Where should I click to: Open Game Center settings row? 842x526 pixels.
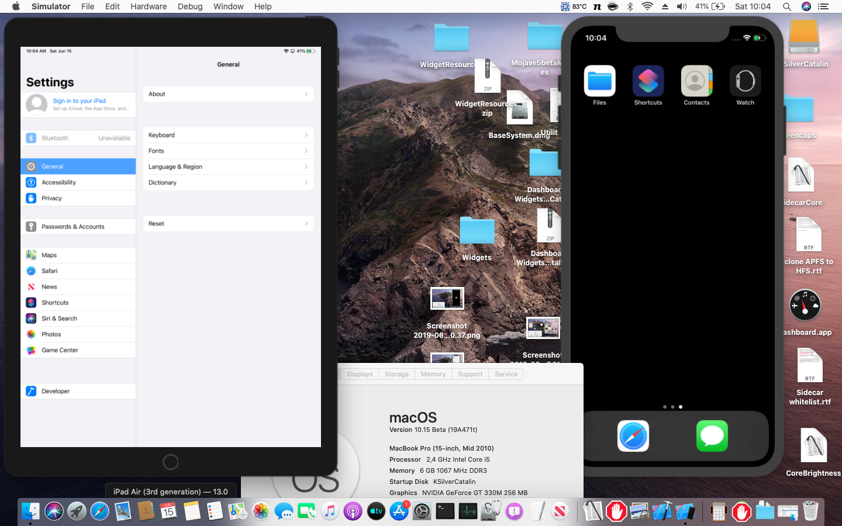pos(78,350)
